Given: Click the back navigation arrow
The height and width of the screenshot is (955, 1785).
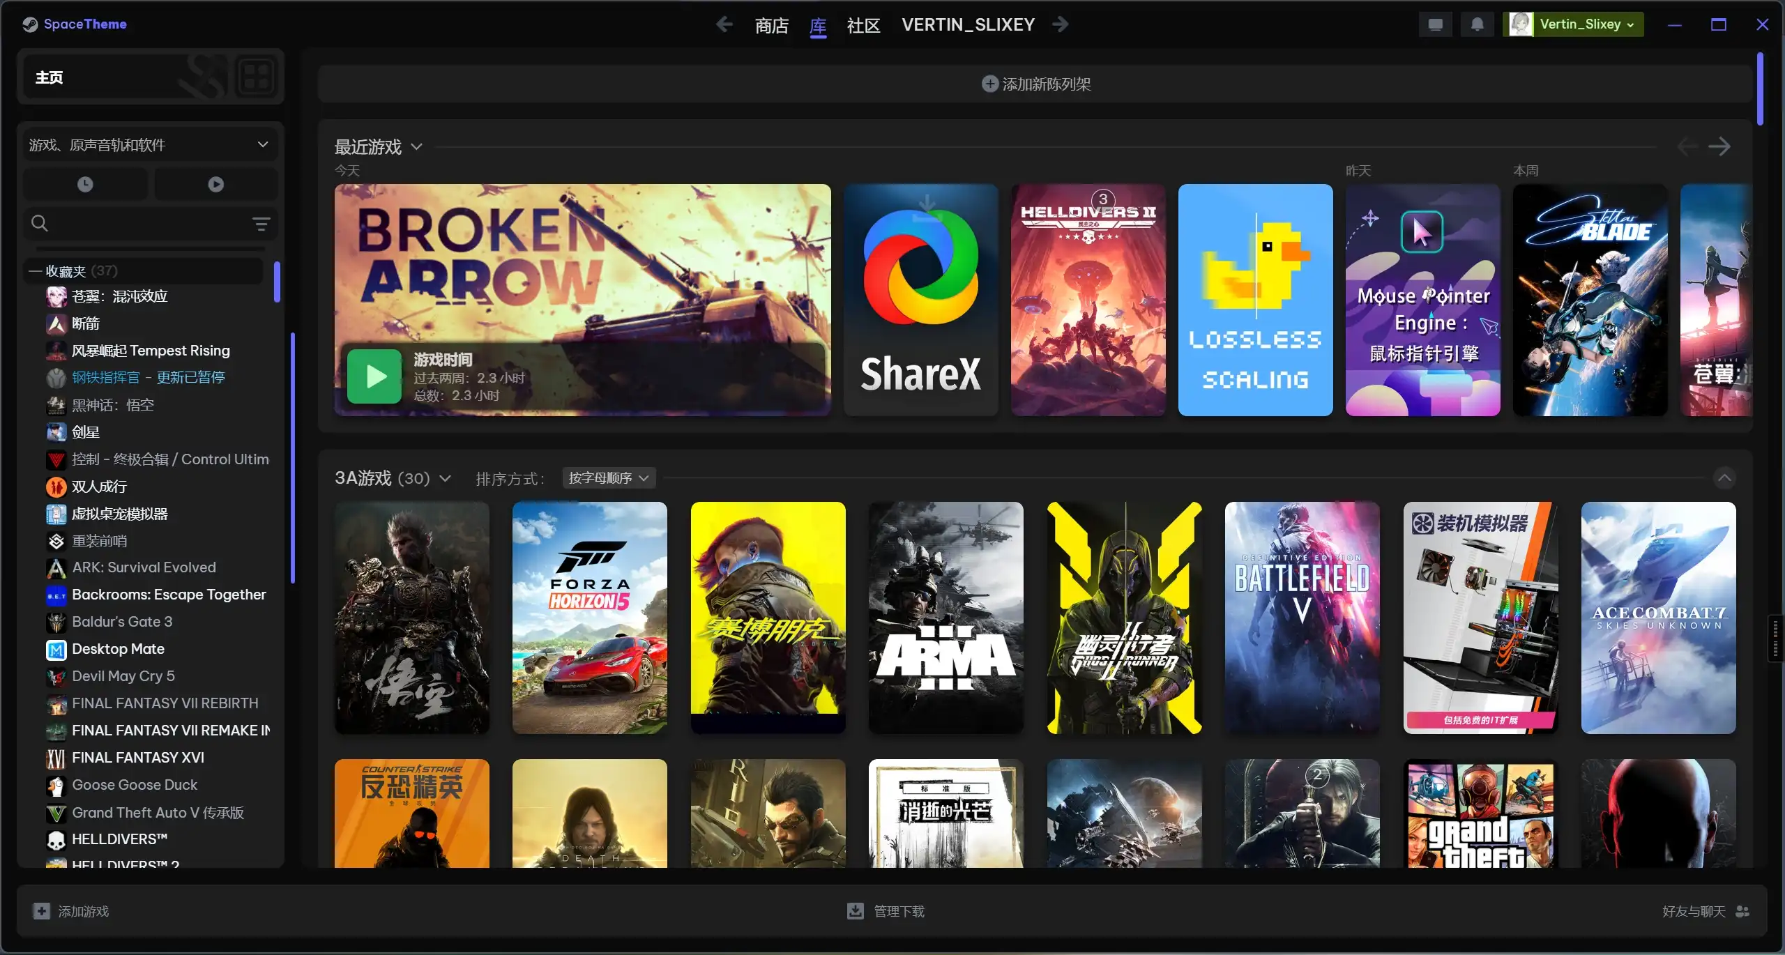Looking at the screenshot, I should (724, 24).
